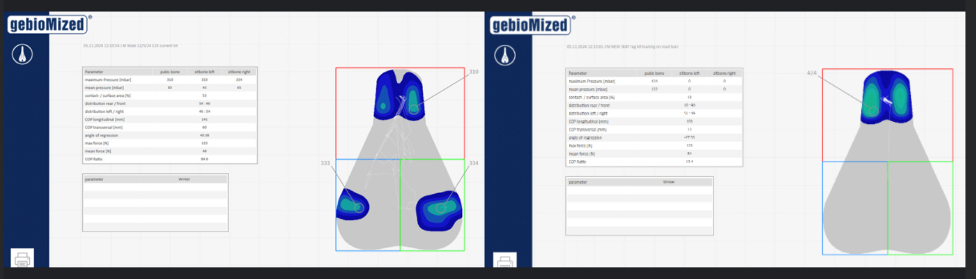The height and width of the screenshot is (279, 976).
Task: Click the saddle icon in the right report sidebar
Action: pyautogui.click(x=505, y=55)
